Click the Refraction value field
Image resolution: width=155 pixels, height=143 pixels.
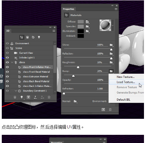[102, 89]
